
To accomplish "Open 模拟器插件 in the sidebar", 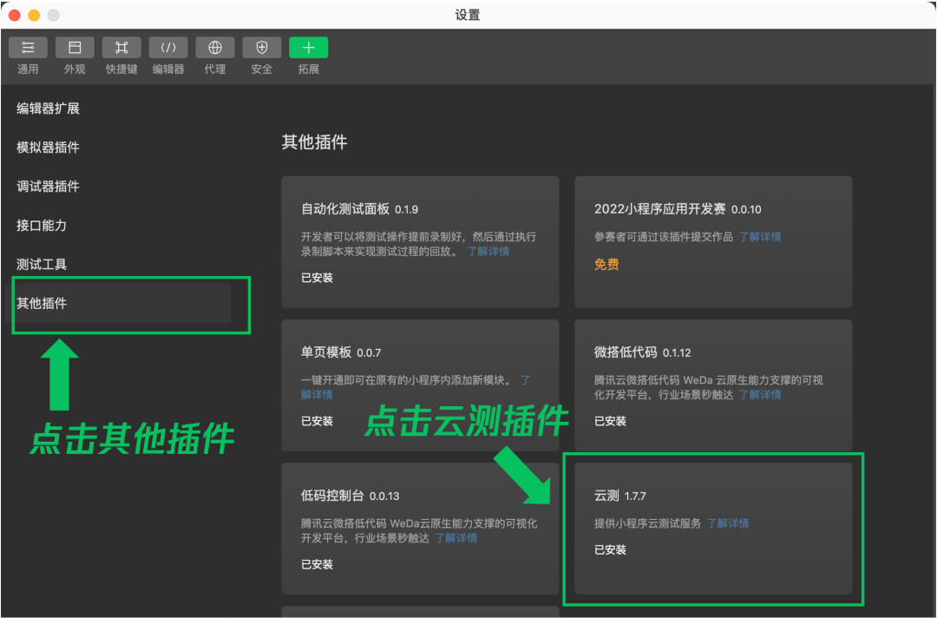I will 48,147.
